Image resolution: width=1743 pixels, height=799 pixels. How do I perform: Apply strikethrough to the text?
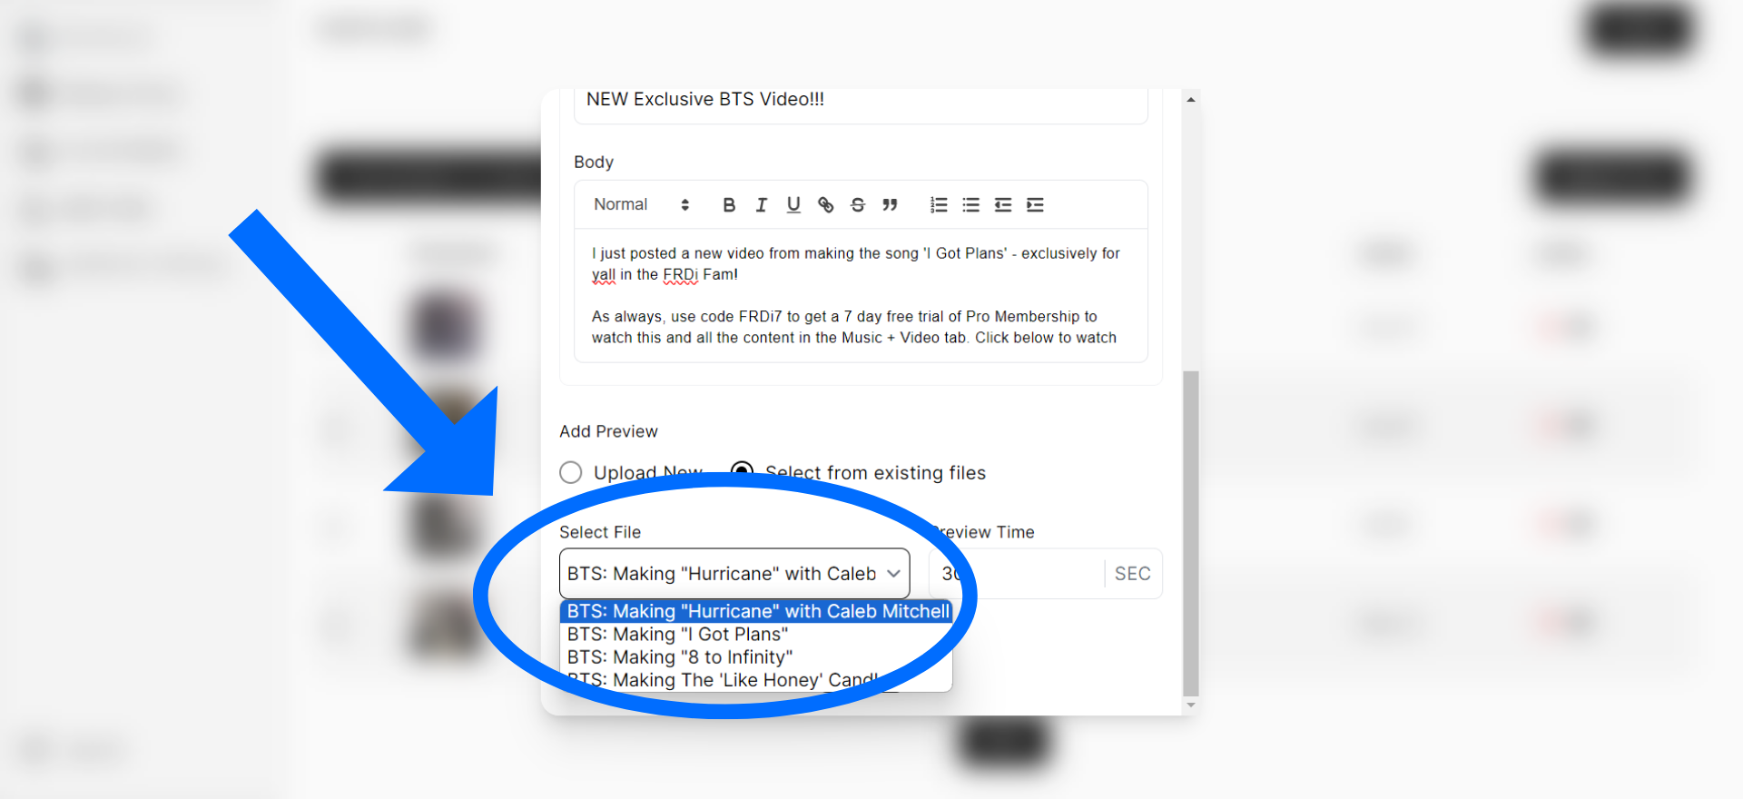coord(858,205)
